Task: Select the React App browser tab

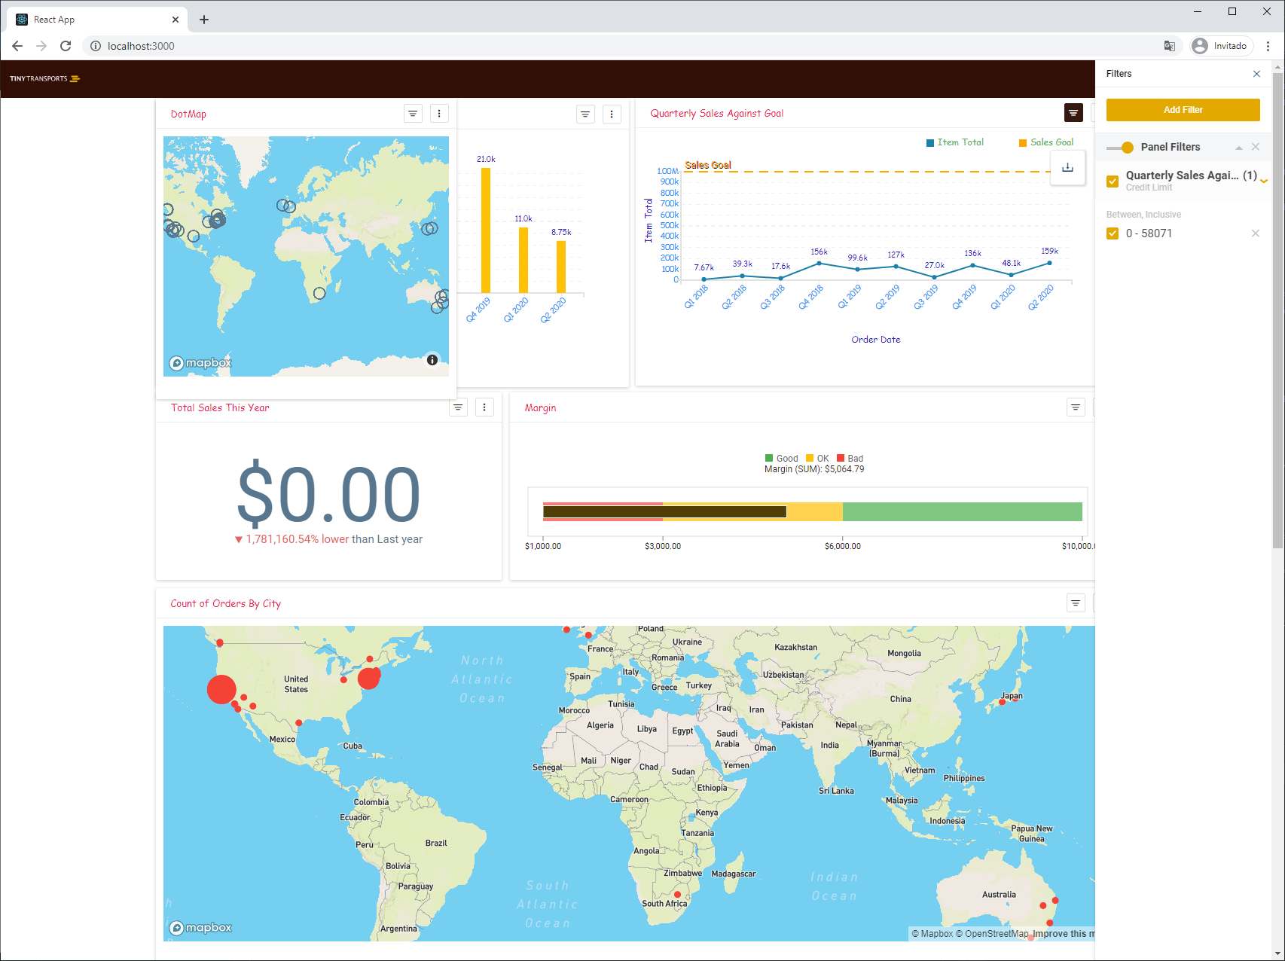Action: (x=90, y=19)
